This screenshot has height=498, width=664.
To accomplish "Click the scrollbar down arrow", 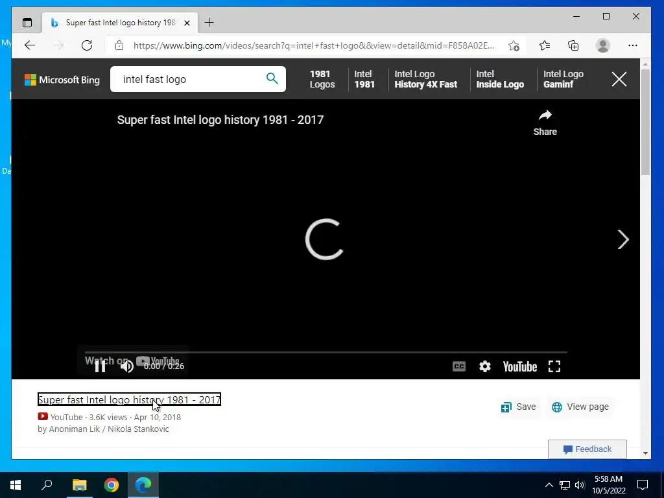I will [645, 453].
